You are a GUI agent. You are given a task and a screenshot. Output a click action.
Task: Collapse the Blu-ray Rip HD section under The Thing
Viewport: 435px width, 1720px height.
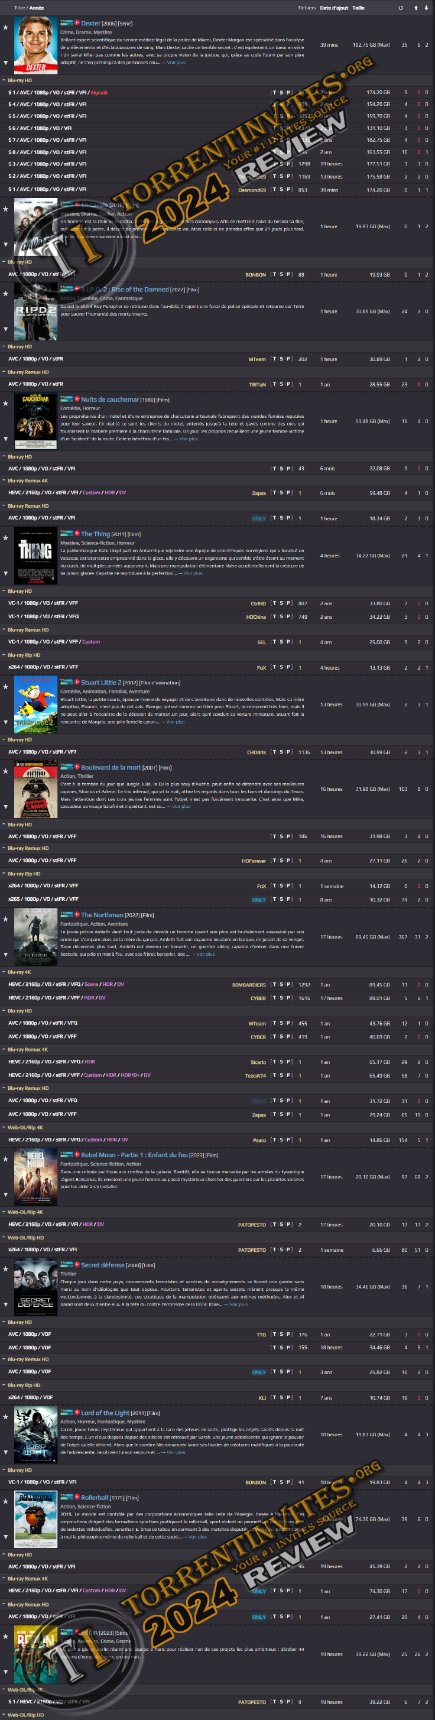click(4, 655)
